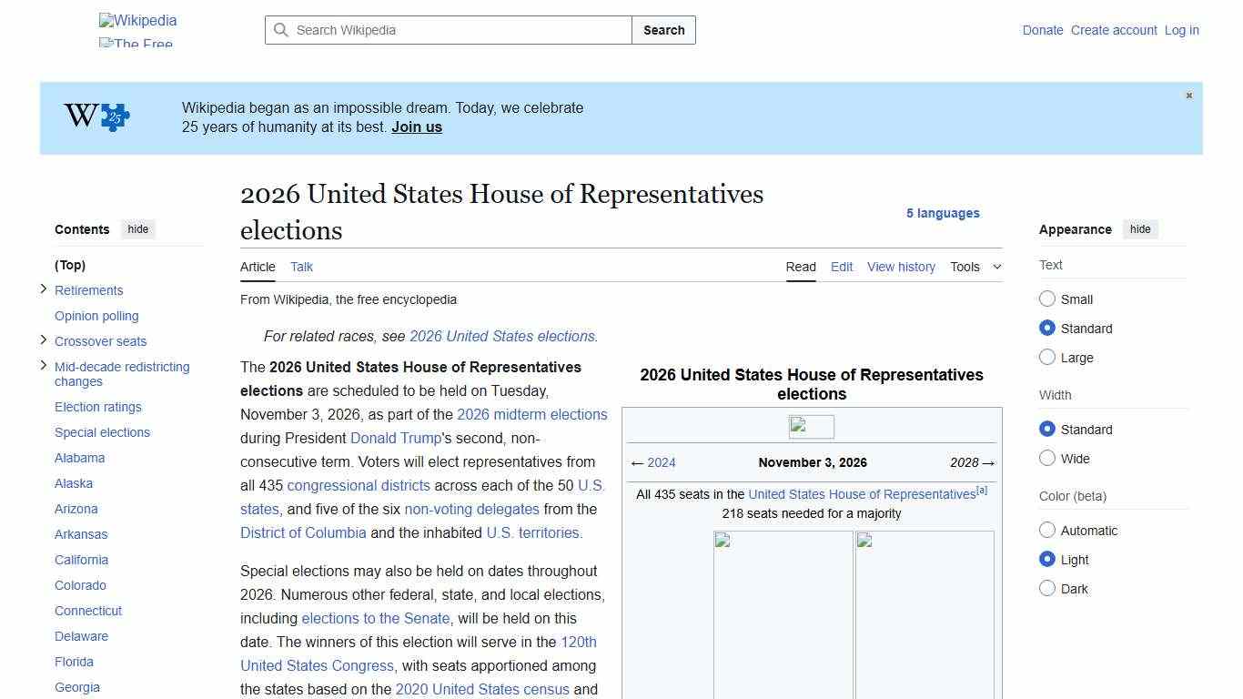The height and width of the screenshot is (699, 1243).
Task: Choose Automatic color option
Action: (1047, 530)
